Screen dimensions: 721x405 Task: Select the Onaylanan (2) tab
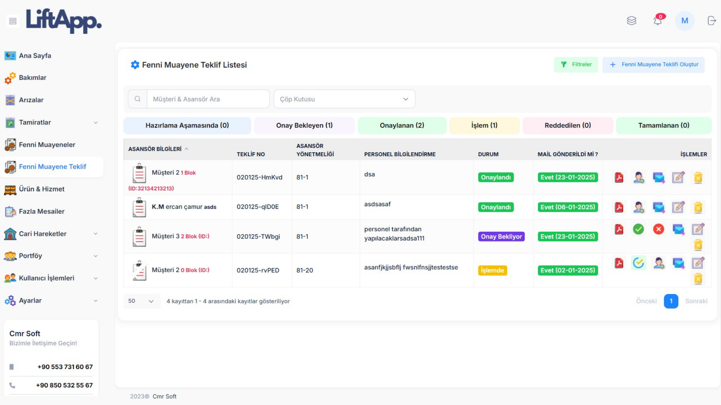402,125
